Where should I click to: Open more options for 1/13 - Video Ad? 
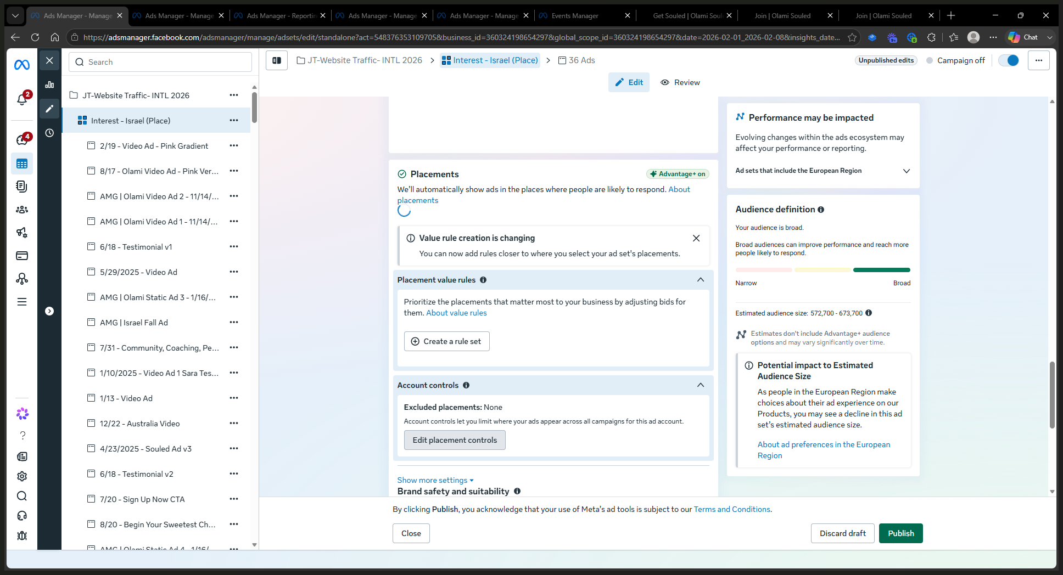click(234, 398)
